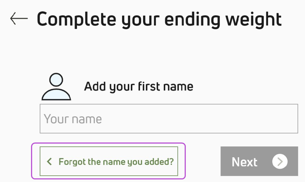
Task: Click the Forgot the name you added? text
Action: [x=116, y=162]
